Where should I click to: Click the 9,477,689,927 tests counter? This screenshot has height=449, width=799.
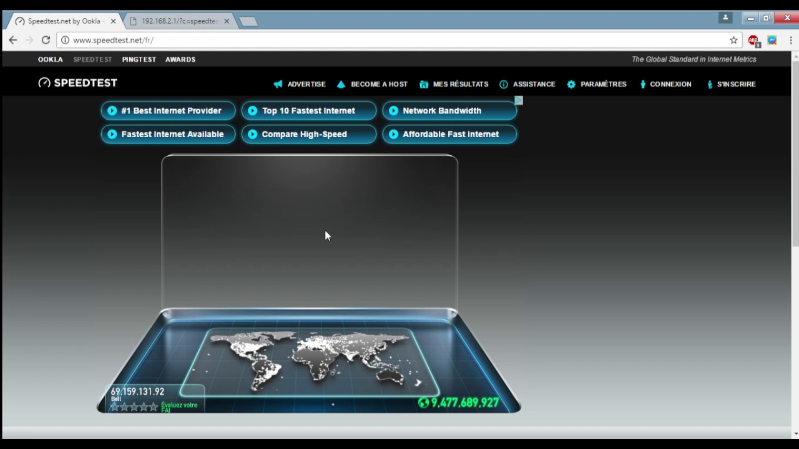pos(465,403)
